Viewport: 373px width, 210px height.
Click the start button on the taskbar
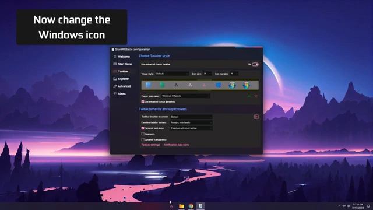point(171,206)
